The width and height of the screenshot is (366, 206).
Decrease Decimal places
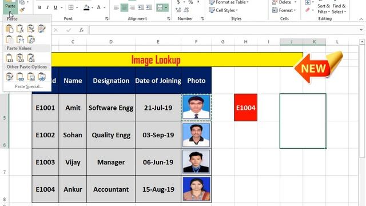[186, 10]
